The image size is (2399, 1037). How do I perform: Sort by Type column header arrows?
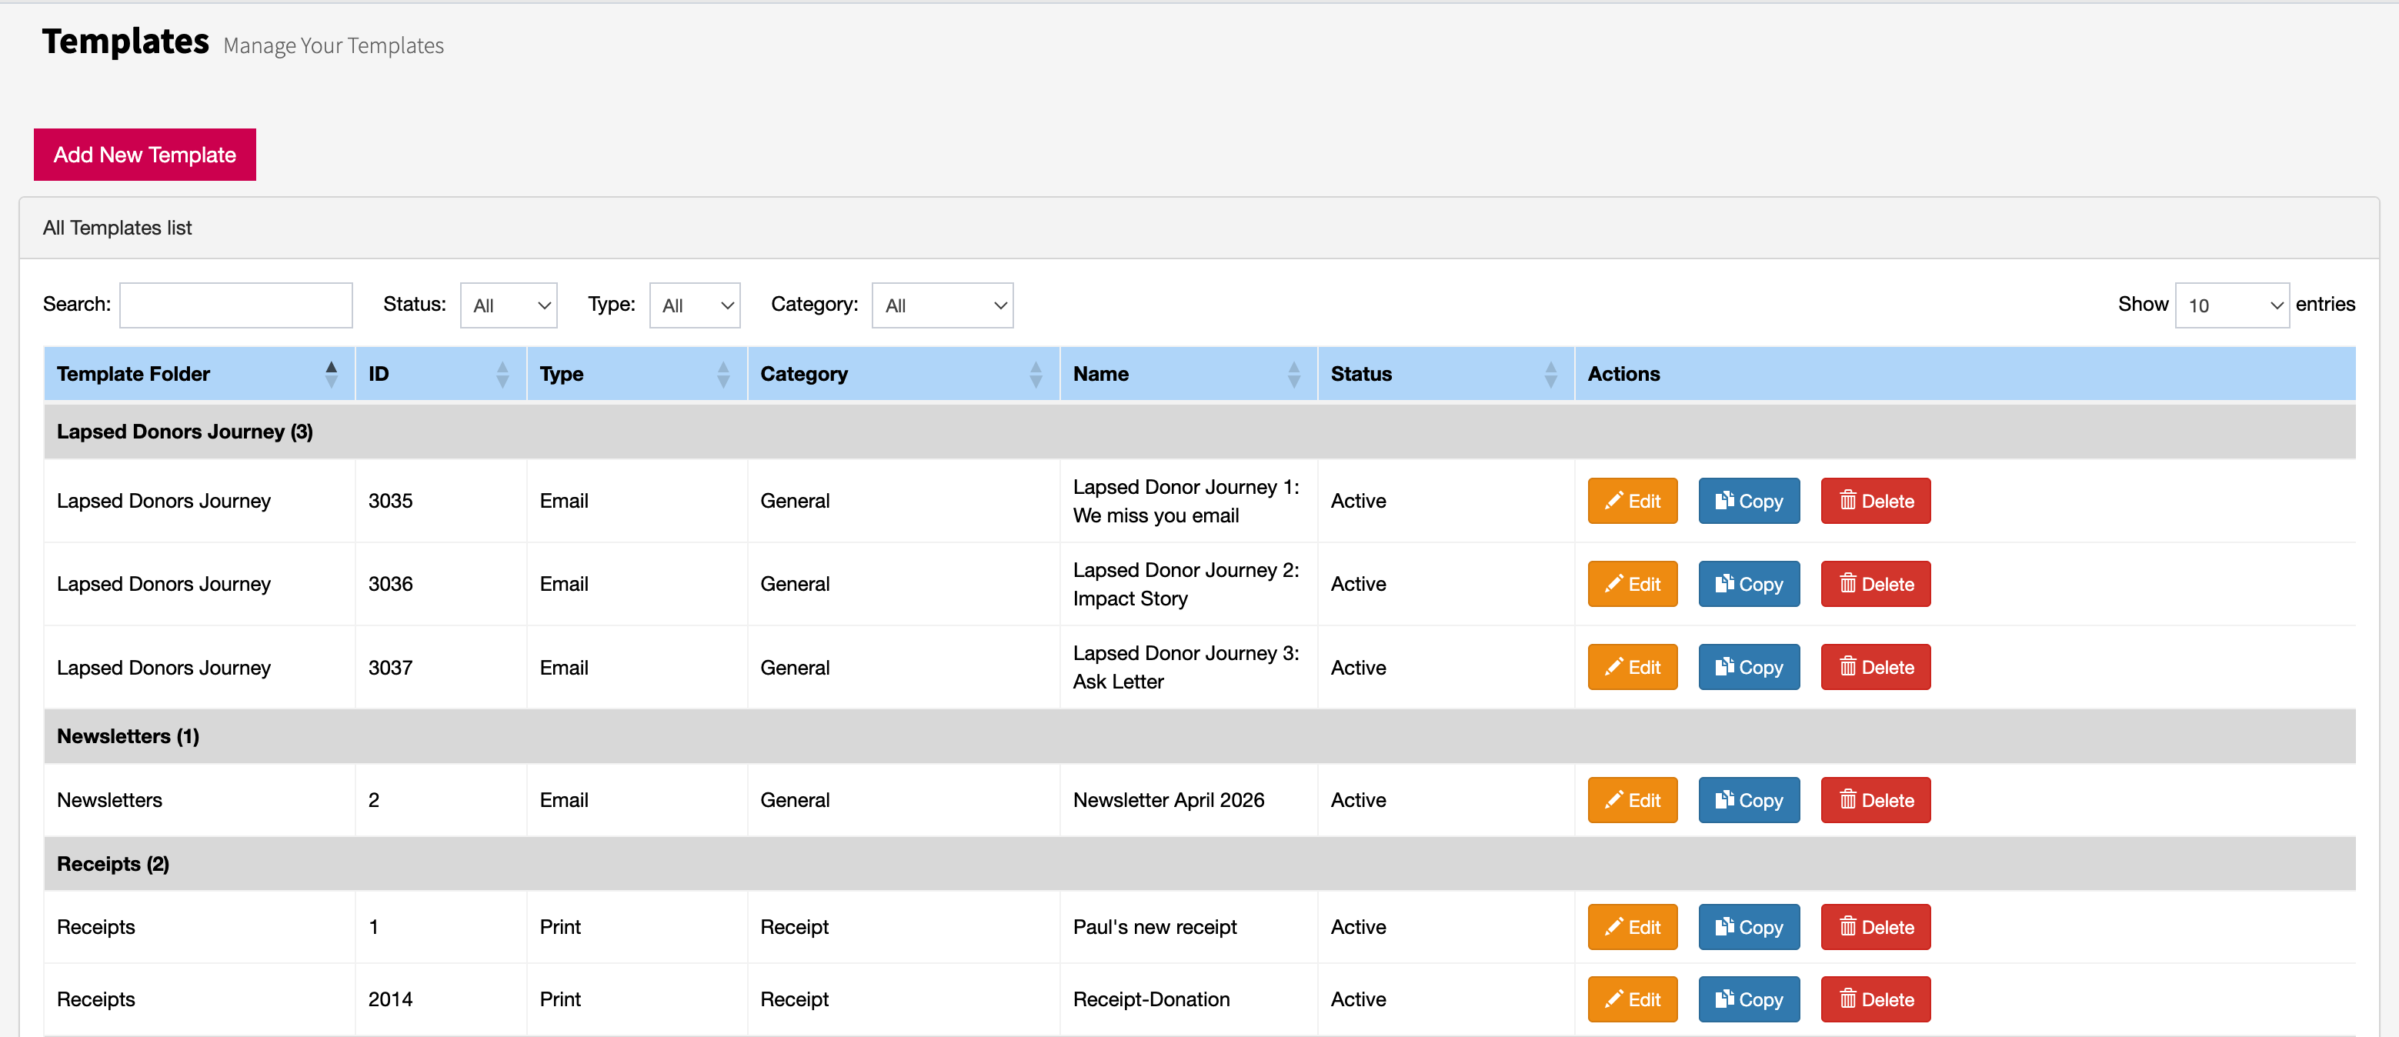point(722,374)
